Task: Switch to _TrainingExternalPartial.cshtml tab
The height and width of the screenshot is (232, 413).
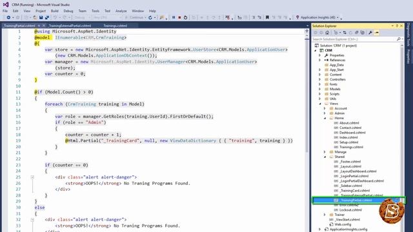Action: [70, 26]
